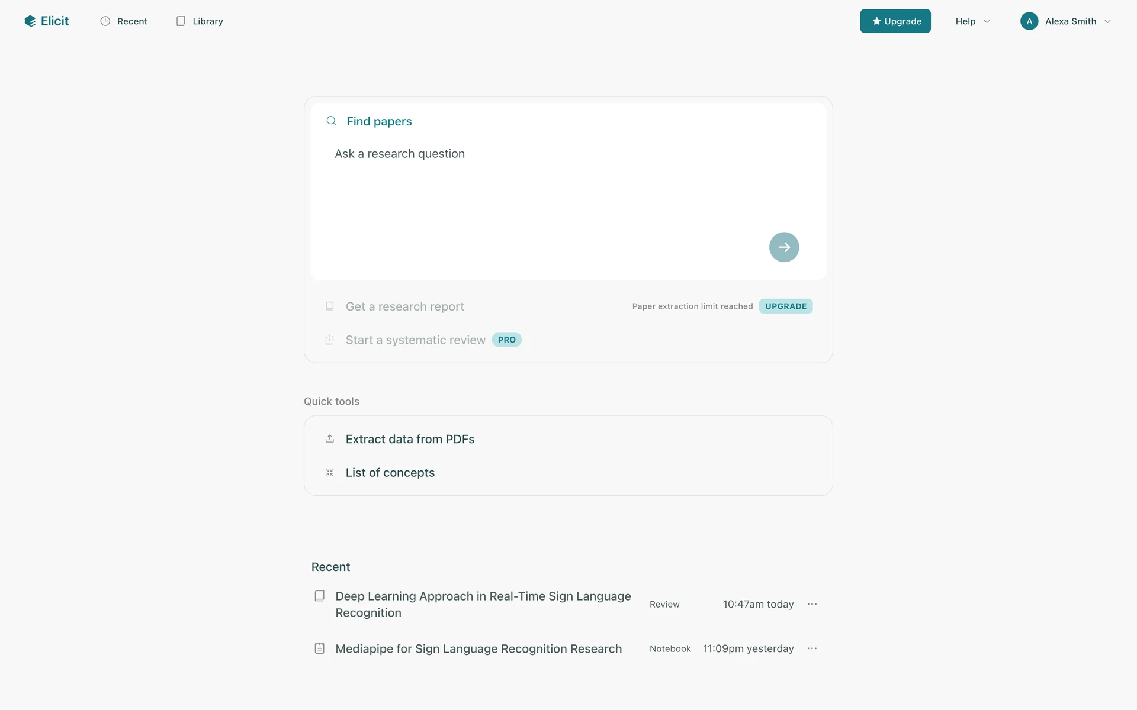Click the upload icon for Extract data

point(330,439)
